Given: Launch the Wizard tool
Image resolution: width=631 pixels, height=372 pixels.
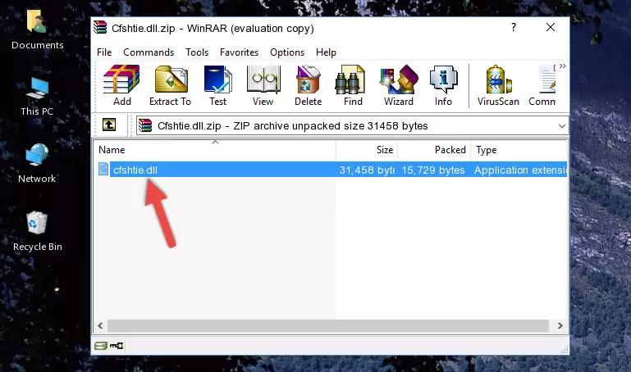Looking at the screenshot, I should [399, 85].
